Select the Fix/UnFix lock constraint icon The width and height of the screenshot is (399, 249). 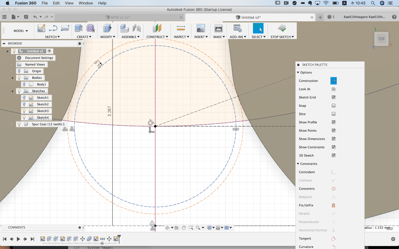pyautogui.click(x=333, y=205)
